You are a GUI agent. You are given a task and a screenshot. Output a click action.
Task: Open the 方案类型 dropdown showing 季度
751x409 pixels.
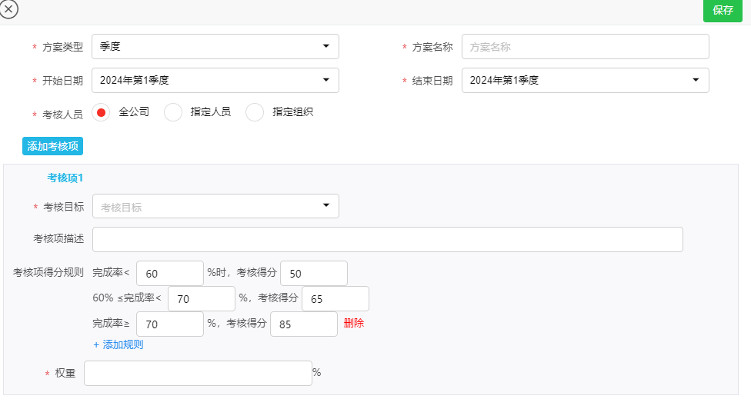(x=215, y=47)
